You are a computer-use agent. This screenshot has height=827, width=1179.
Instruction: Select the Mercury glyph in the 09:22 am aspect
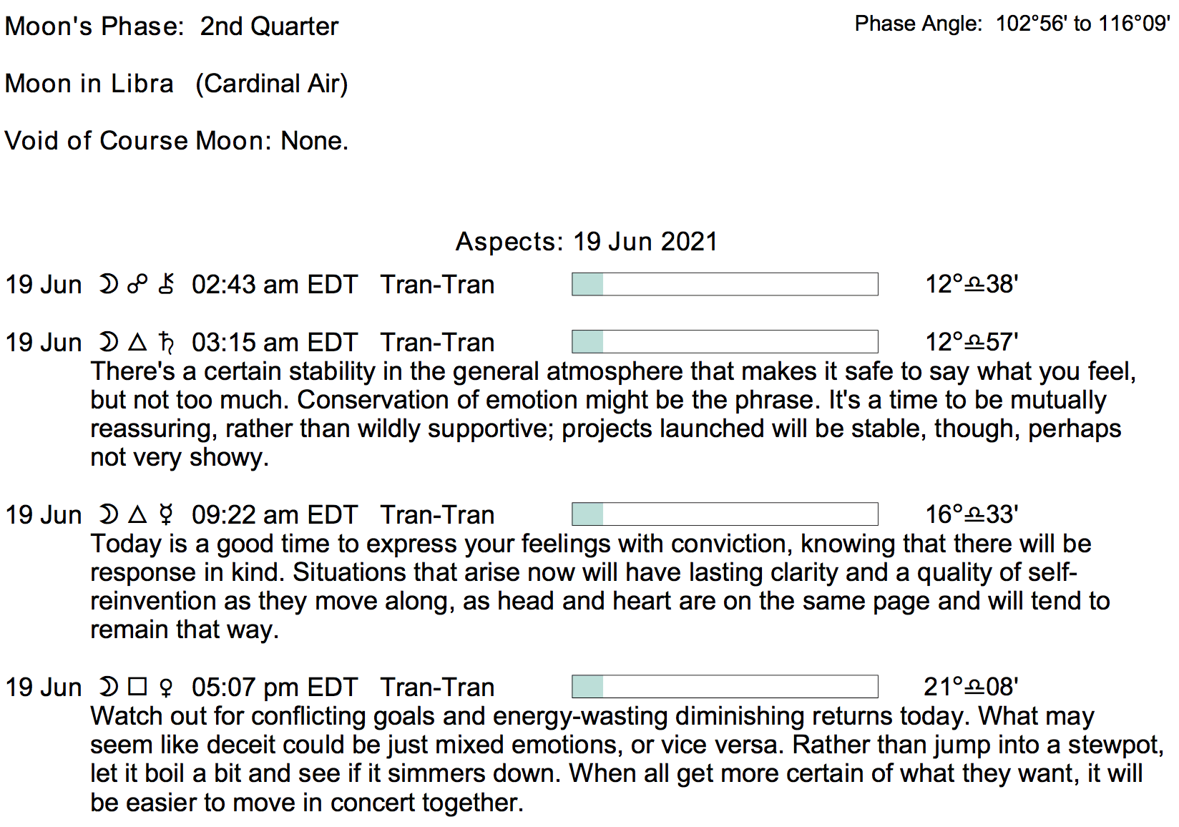point(167,515)
